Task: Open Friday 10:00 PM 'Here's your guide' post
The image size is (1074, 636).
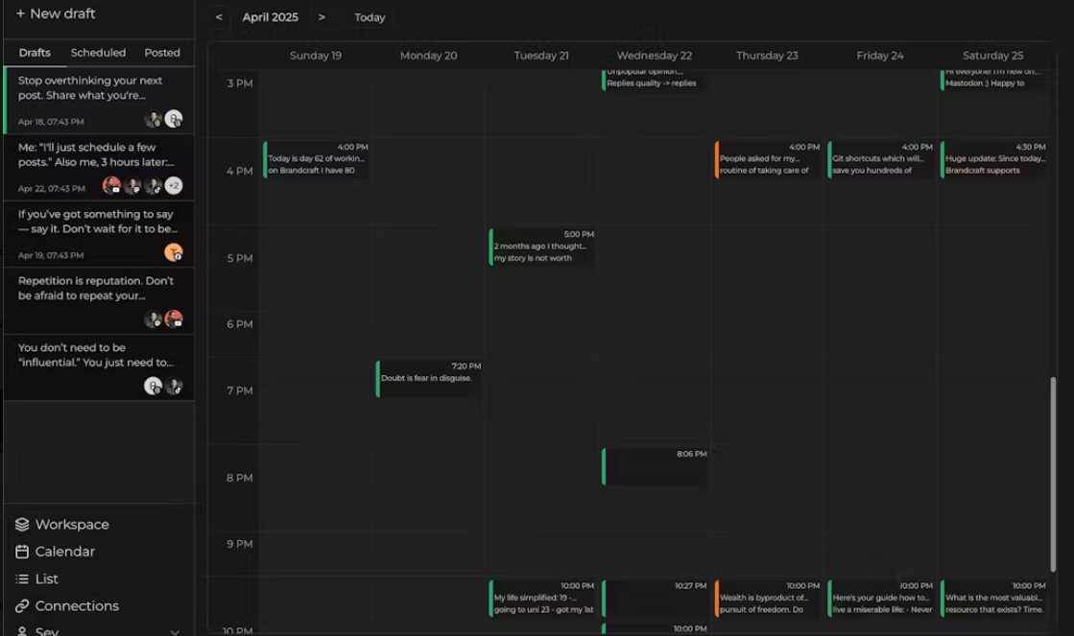Action: 881,598
